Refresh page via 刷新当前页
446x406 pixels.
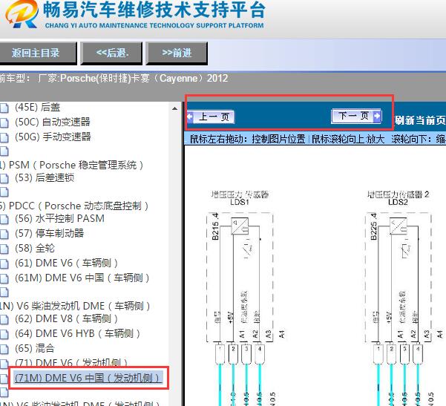click(420, 120)
